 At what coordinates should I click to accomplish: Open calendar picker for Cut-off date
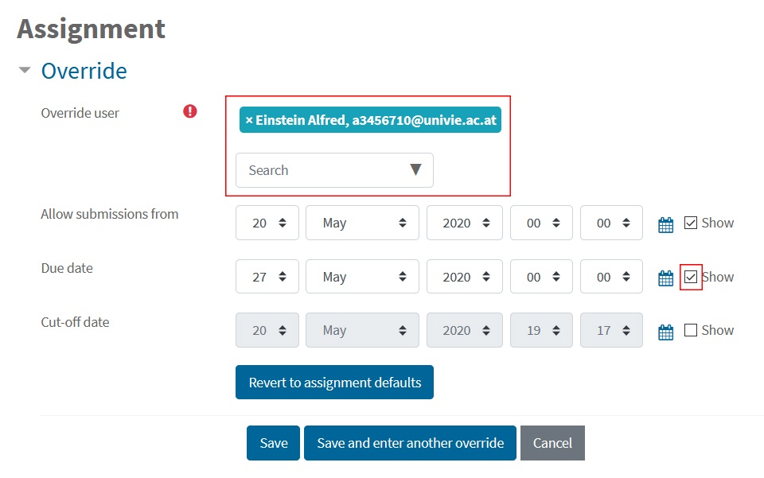click(x=665, y=332)
